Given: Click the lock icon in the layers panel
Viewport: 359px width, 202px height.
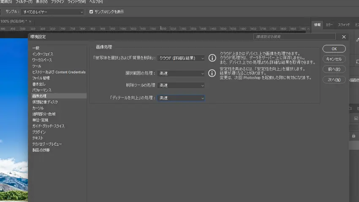Looking at the screenshot, I should click(354, 136).
